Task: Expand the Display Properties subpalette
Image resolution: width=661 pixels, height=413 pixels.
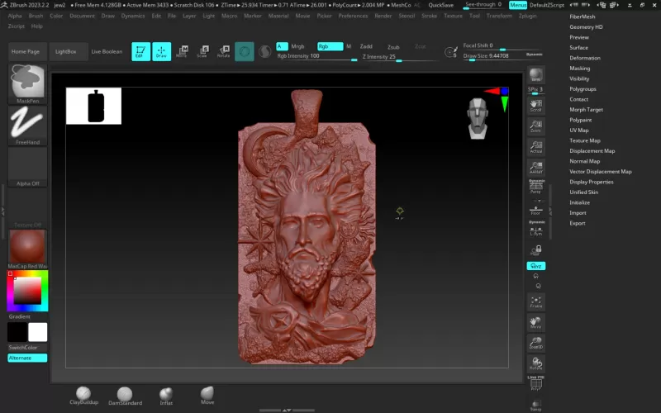Action: point(592,182)
